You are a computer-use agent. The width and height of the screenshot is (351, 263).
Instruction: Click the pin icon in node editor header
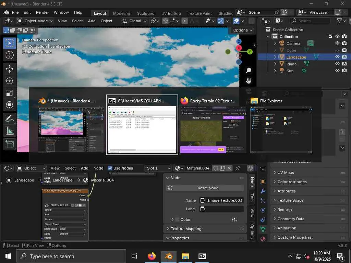tap(238, 168)
